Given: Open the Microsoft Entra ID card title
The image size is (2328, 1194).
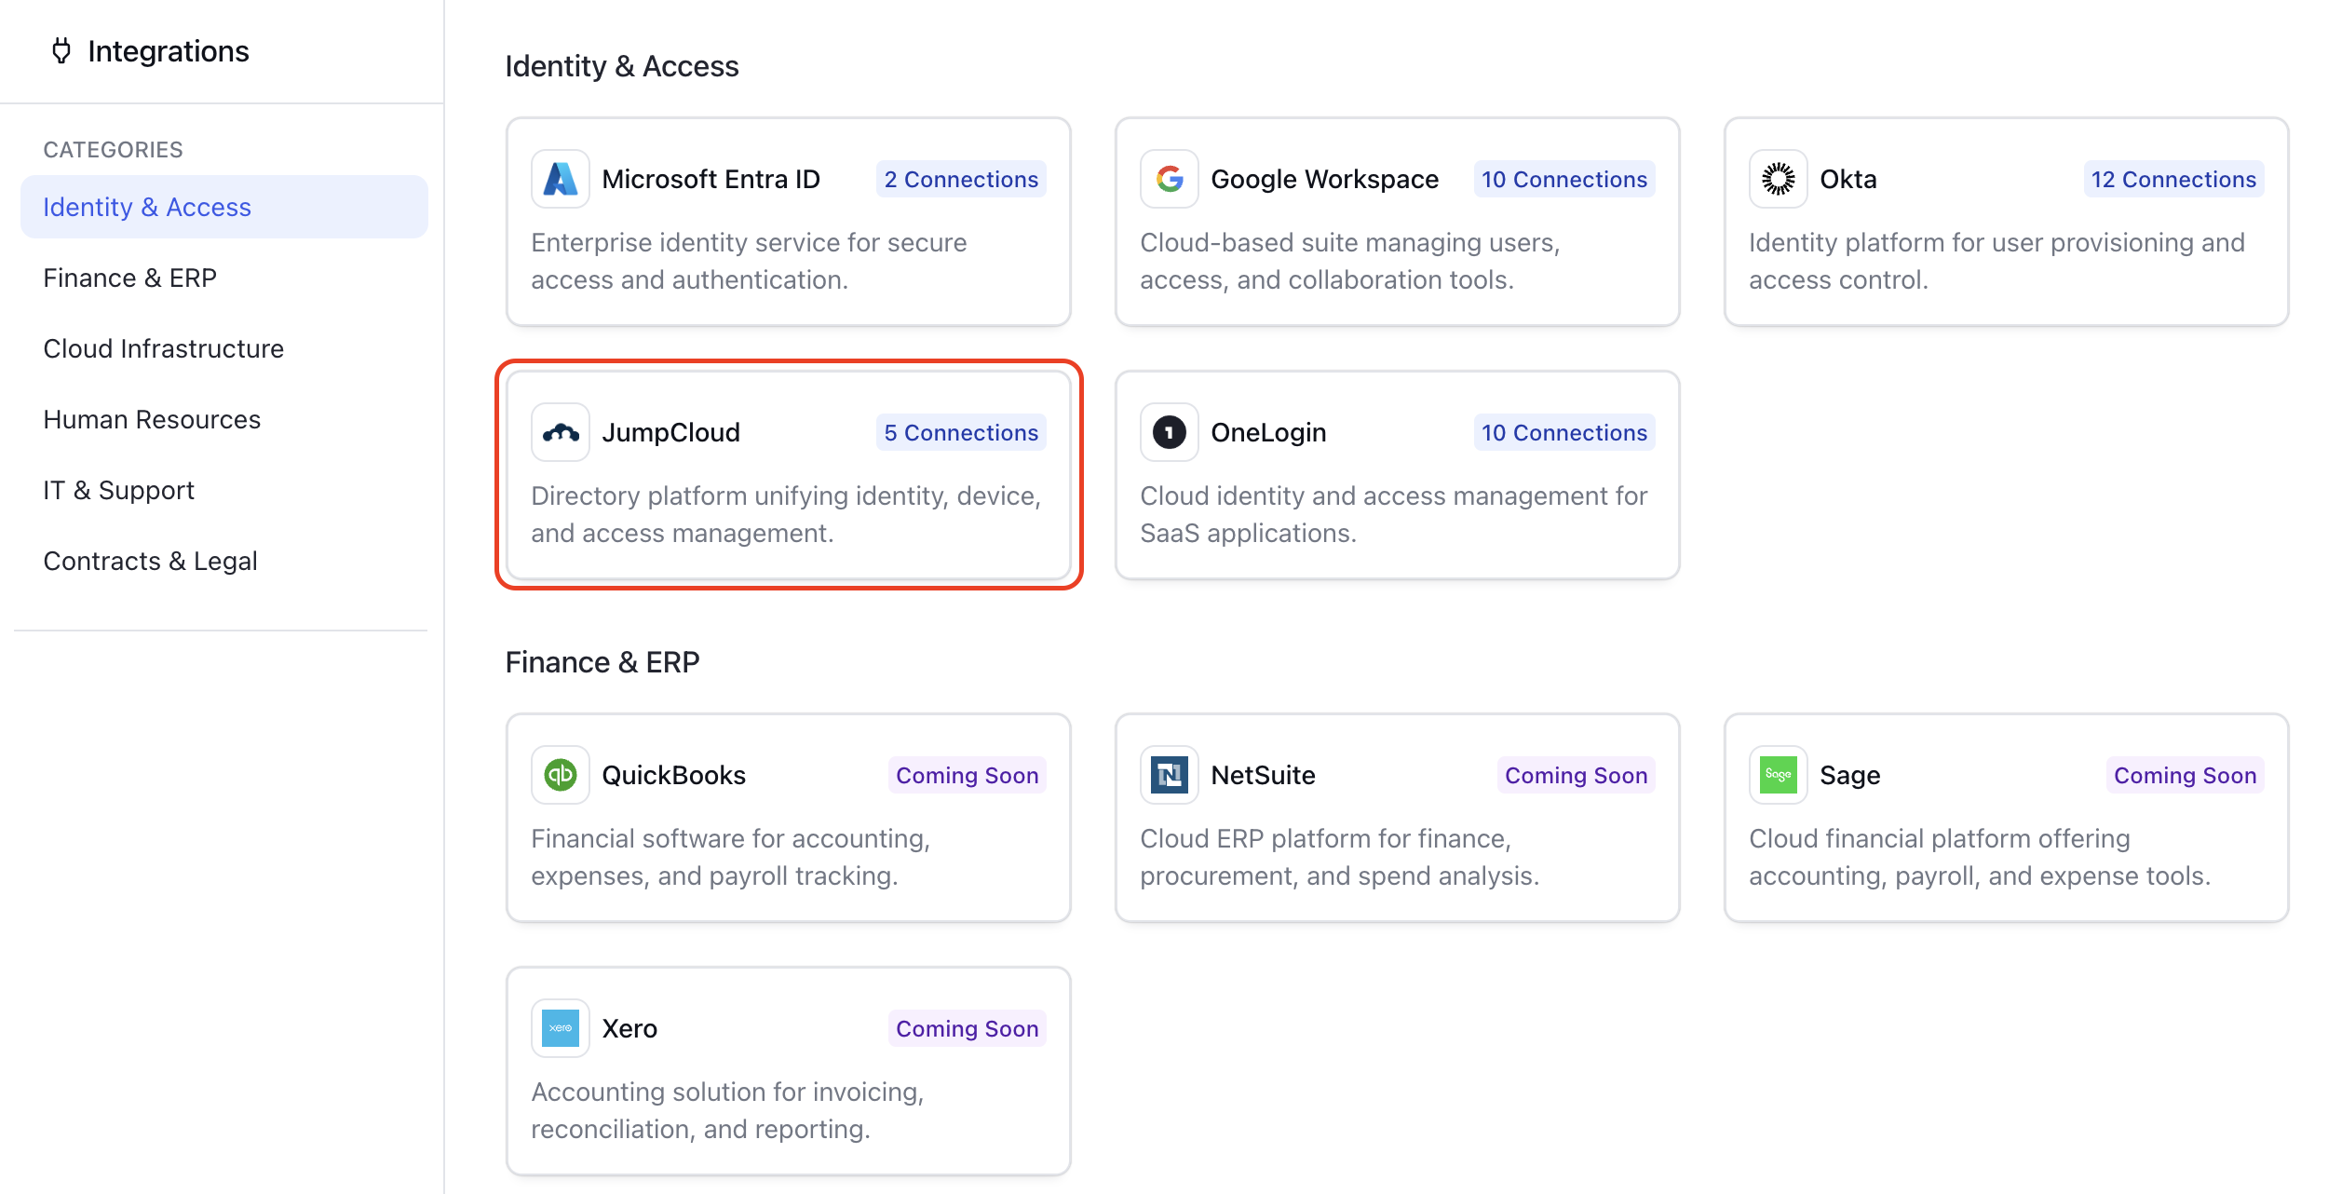Looking at the screenshot, I should tap(711, 179).
